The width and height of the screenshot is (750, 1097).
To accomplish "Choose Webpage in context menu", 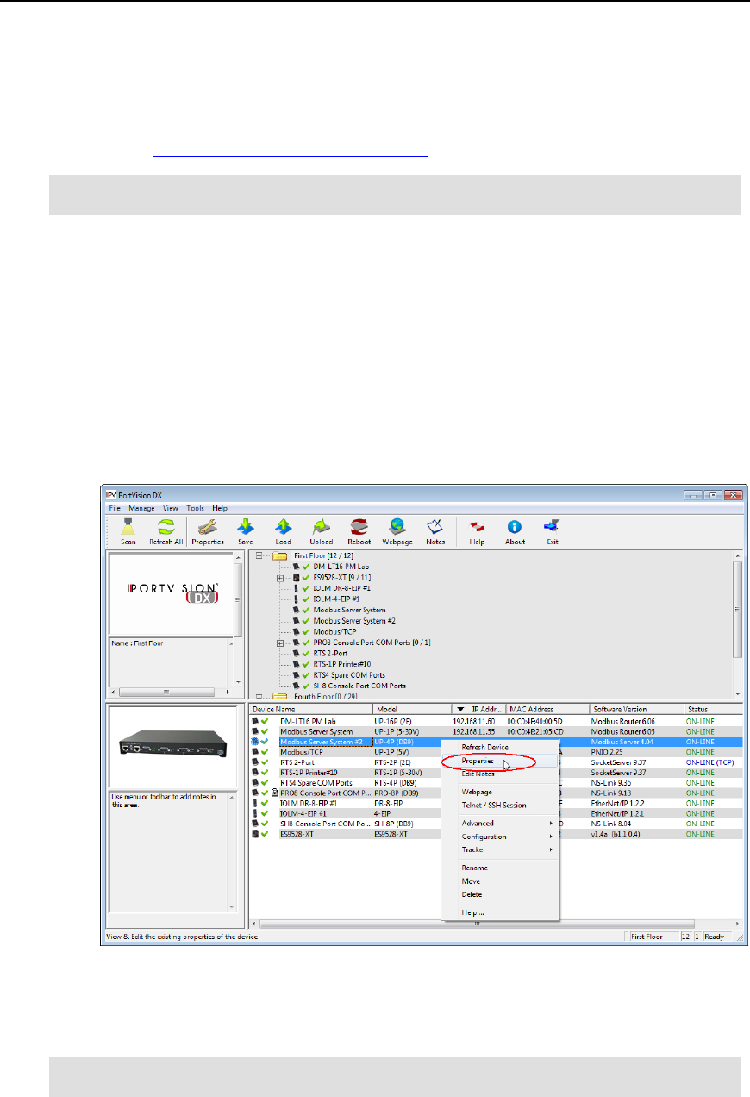I will coord(500,791).
